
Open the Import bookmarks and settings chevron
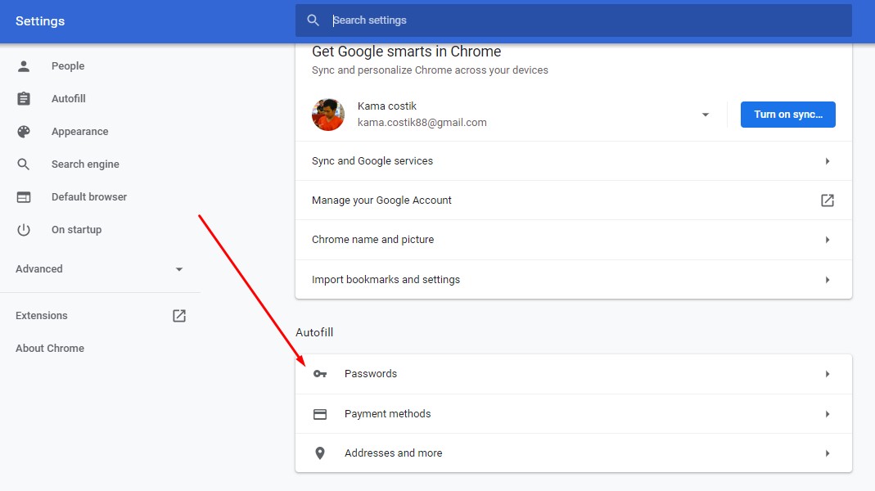(x=827, y=280)
